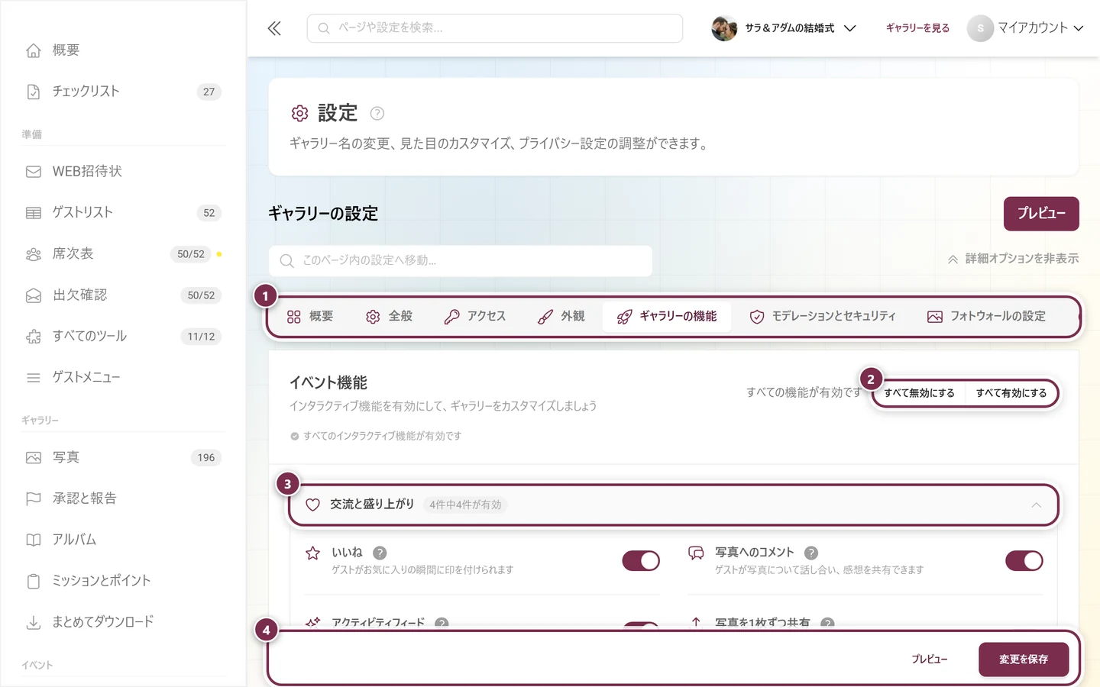
Task: Toggle the 写真へのコメント switch off
Action: coord(1024,561)
